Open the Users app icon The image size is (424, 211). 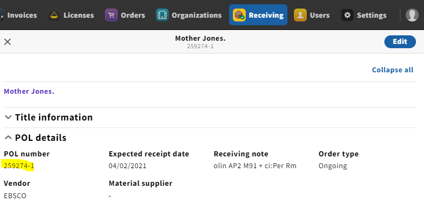point(300,15)
